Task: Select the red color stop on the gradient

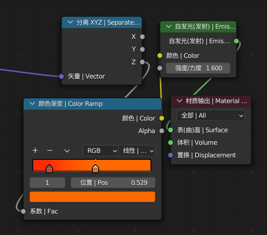Action: 49,169
